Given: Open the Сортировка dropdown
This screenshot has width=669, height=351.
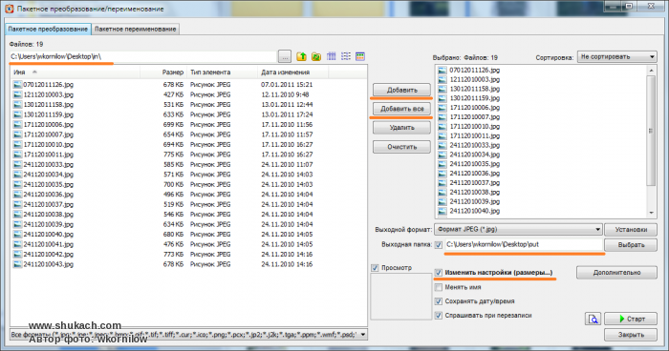Looking at the screenshot, I should click(617, 56).
